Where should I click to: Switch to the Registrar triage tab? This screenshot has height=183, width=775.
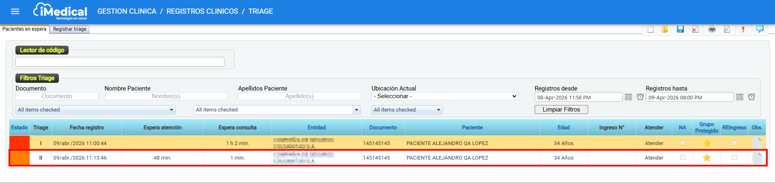point(69,29)
